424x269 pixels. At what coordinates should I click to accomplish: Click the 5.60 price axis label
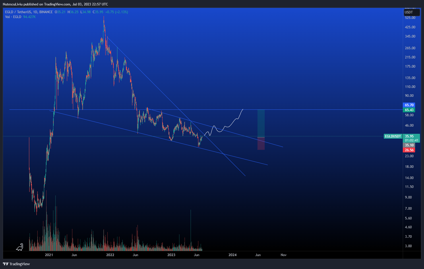[408, 218]
